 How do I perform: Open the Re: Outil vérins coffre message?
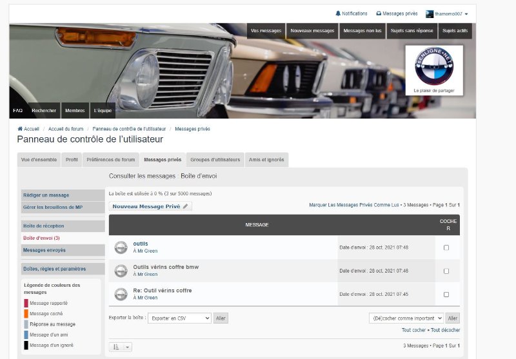(163, 291)
